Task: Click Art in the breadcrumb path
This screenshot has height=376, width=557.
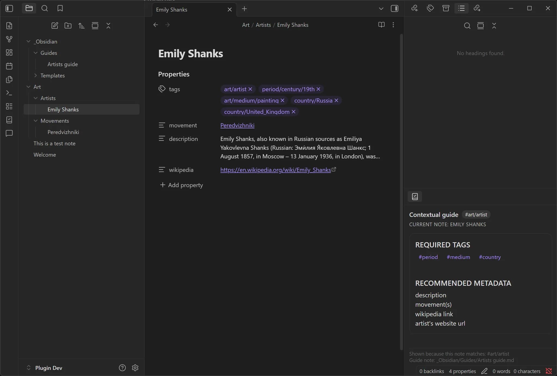Action: [x=246, y=25]
